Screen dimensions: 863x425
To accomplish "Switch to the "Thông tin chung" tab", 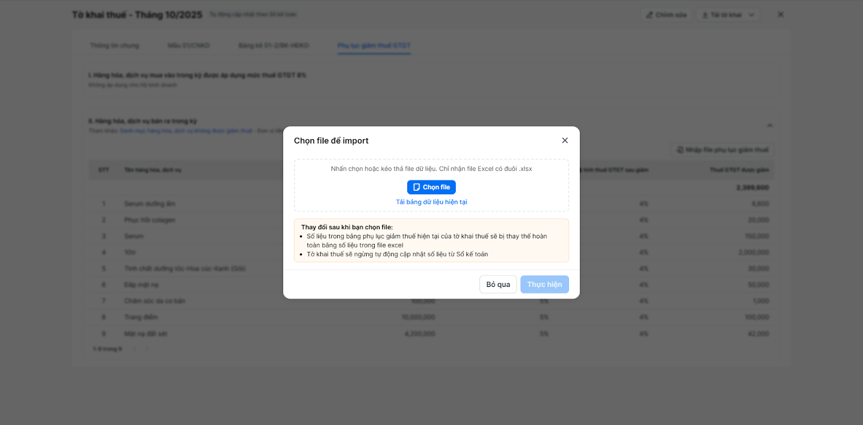I will 114,45.
